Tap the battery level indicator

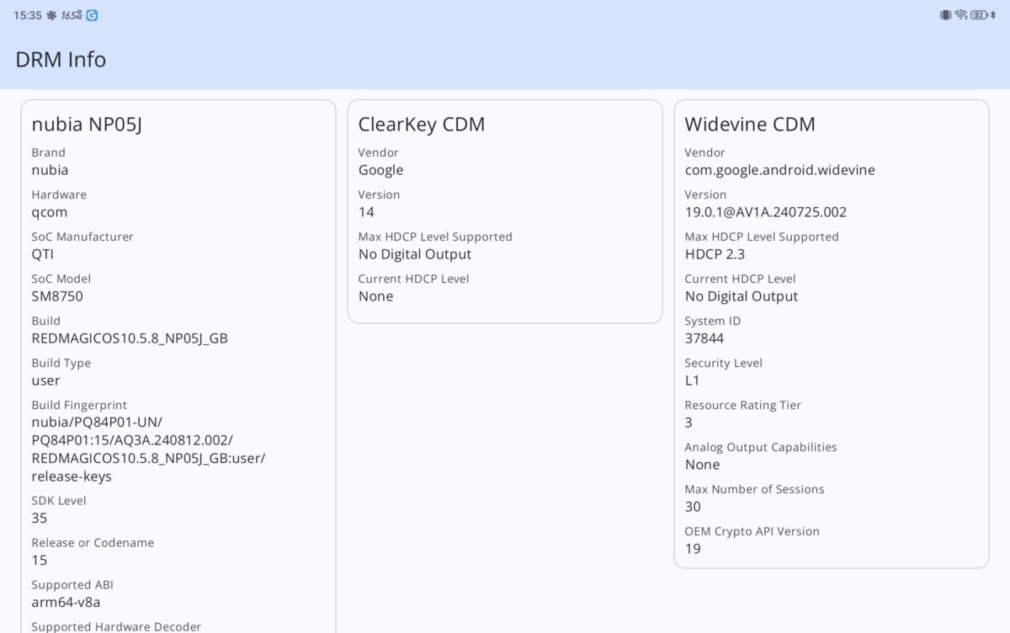pos(979,15)
